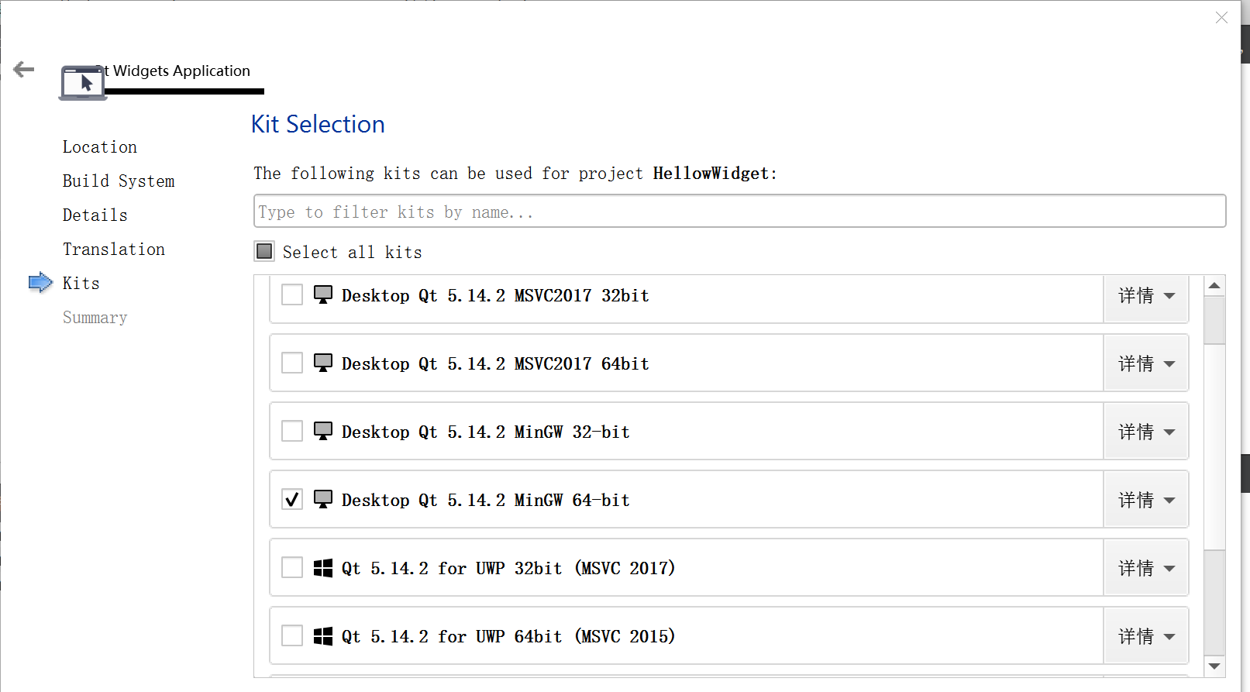Click the Qt Widgets Application wizard icon
1250x692 pixels.
(83, 82)
